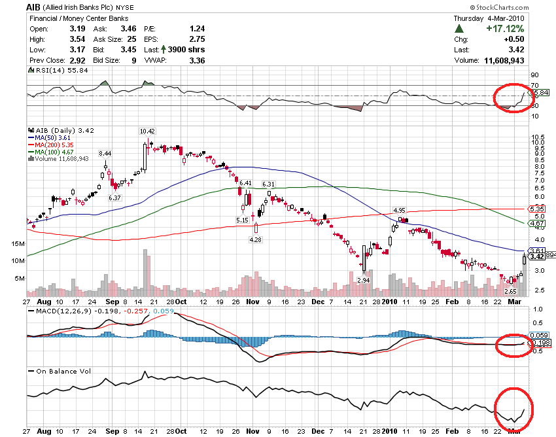The image size is (556, 437).
Task: Click the RSI(14) 55.84 indicator label
Action: pyautogui.click(x=62, y=70)
